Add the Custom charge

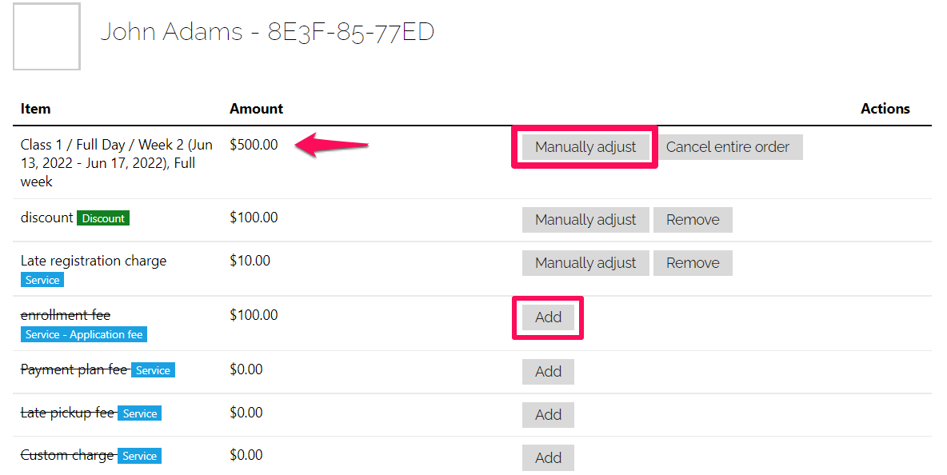click(x=548, y=458)
